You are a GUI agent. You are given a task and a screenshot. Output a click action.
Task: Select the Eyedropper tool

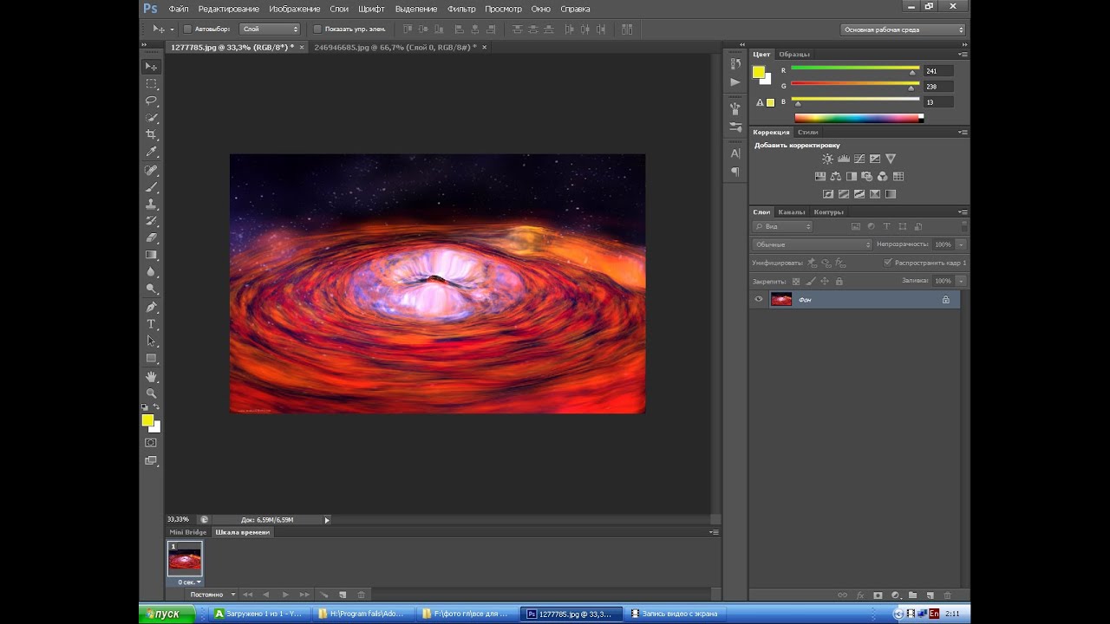(x=152, y=152)
